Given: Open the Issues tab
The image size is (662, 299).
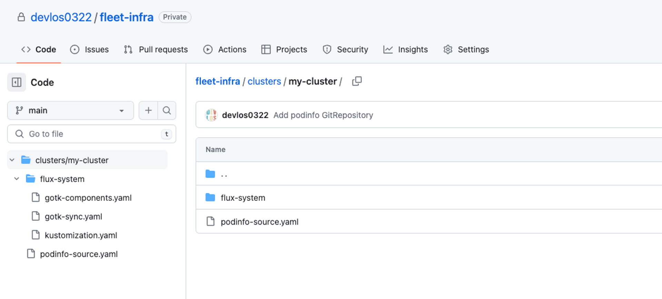Looking at the screenshot, I should click(x=89, y=50).
